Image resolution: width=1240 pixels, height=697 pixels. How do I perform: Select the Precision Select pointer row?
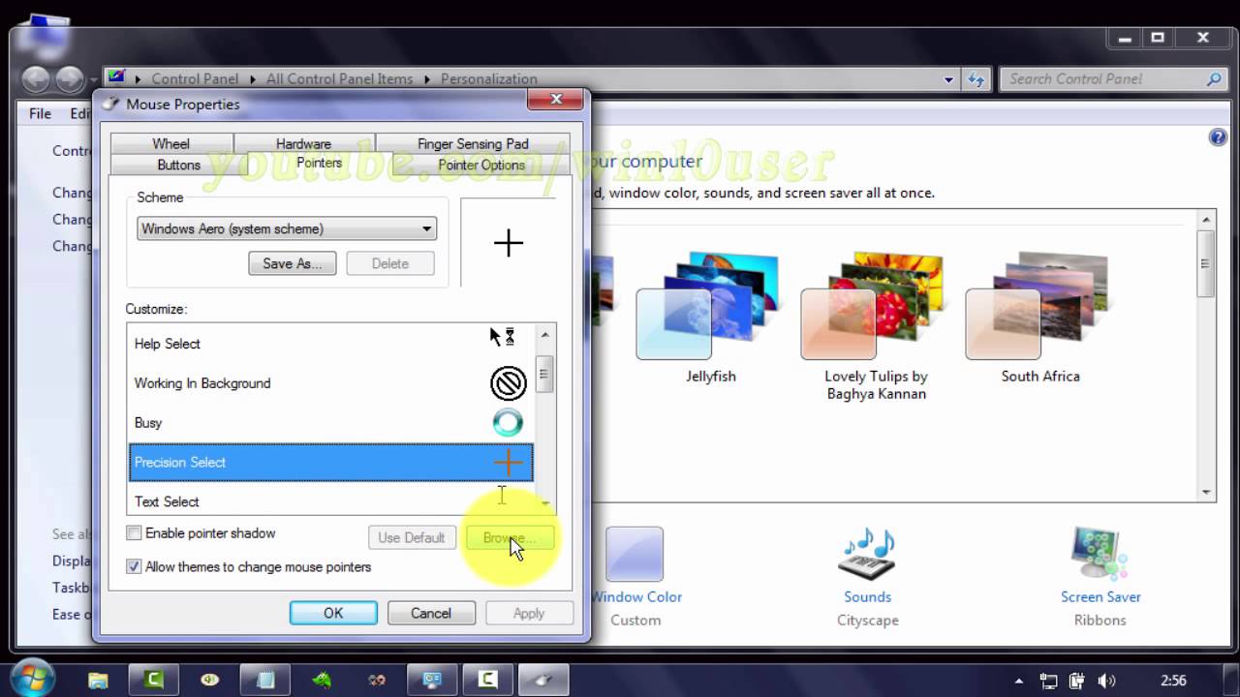coord(330,463)
